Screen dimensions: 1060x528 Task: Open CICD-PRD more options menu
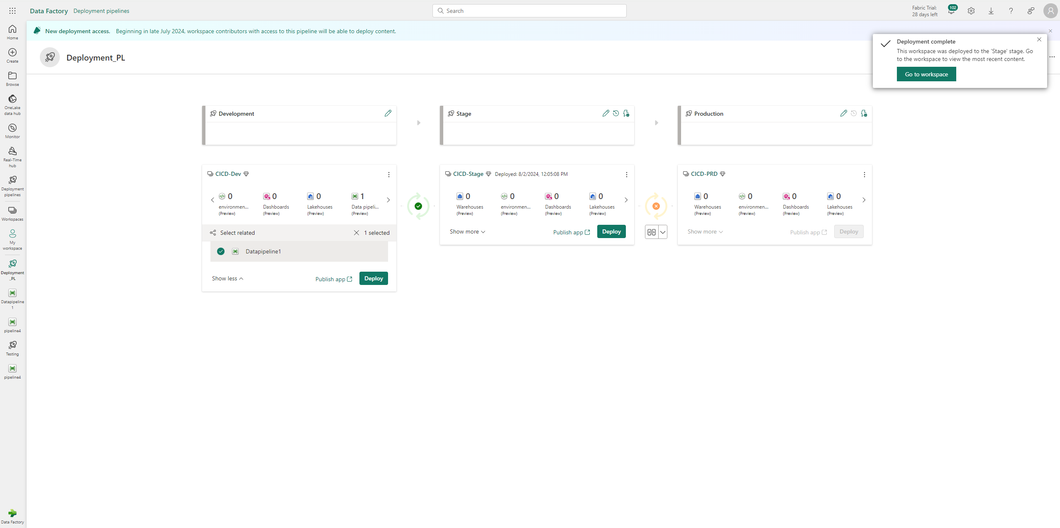pos(865,175)
